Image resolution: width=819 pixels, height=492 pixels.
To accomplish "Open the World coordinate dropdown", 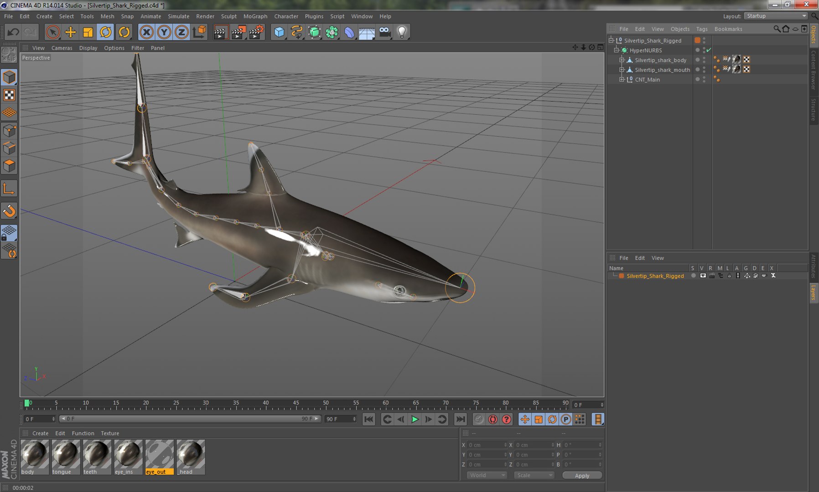I will point(487,475).
